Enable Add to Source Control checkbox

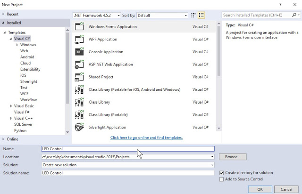221,179
